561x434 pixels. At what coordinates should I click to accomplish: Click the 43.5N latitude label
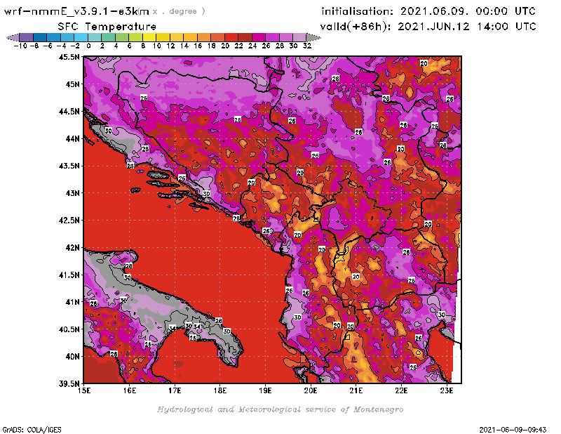click(69, 166)
